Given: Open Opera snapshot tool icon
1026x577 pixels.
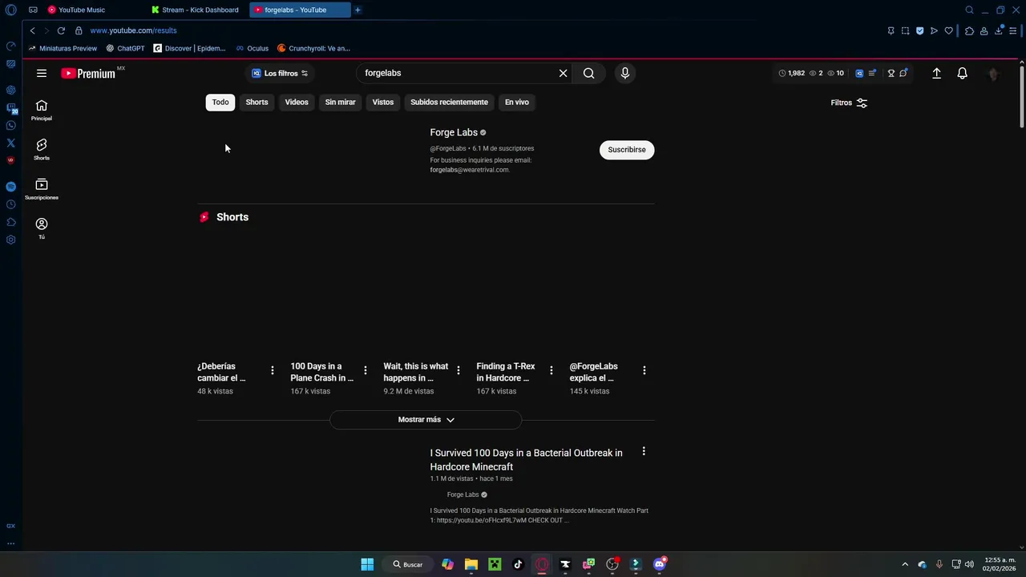Looking at the screenshot, I should (905, 30).
